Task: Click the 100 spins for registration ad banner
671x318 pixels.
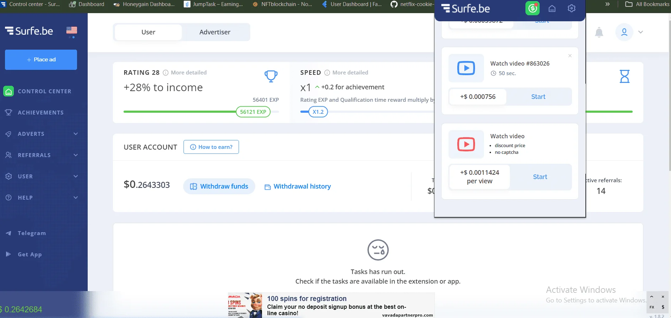Action: click(x=331, y=305)
